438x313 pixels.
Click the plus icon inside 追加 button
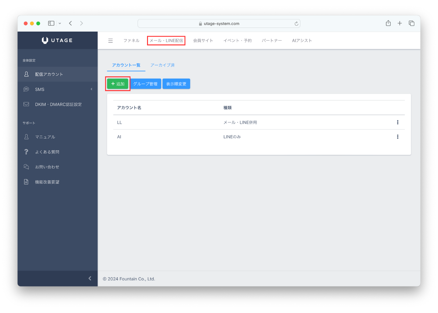point(113,84)
